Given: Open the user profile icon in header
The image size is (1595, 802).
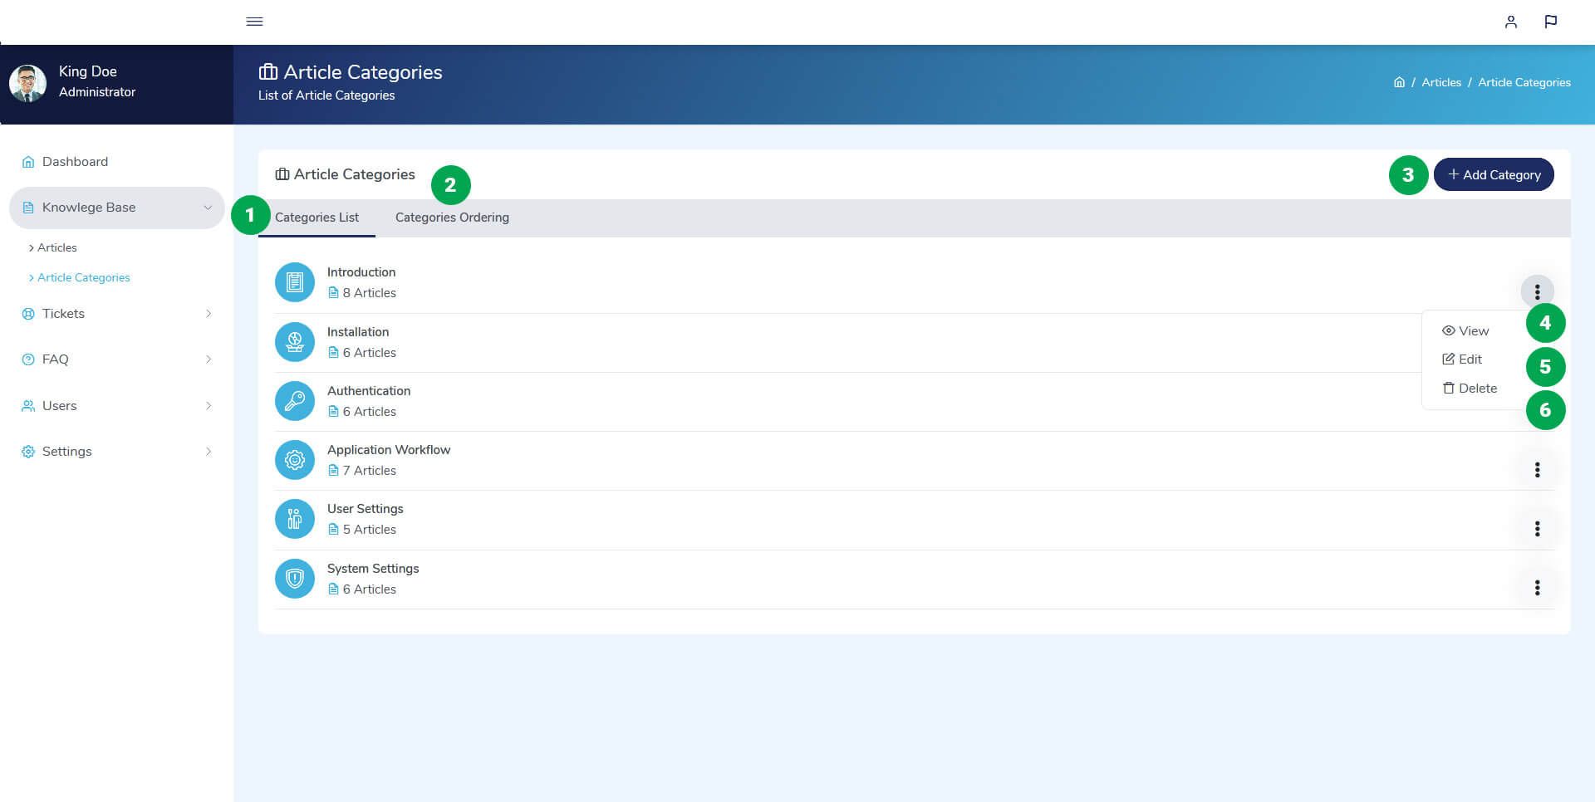Looking at the screenshot, I should (1510, 22).
